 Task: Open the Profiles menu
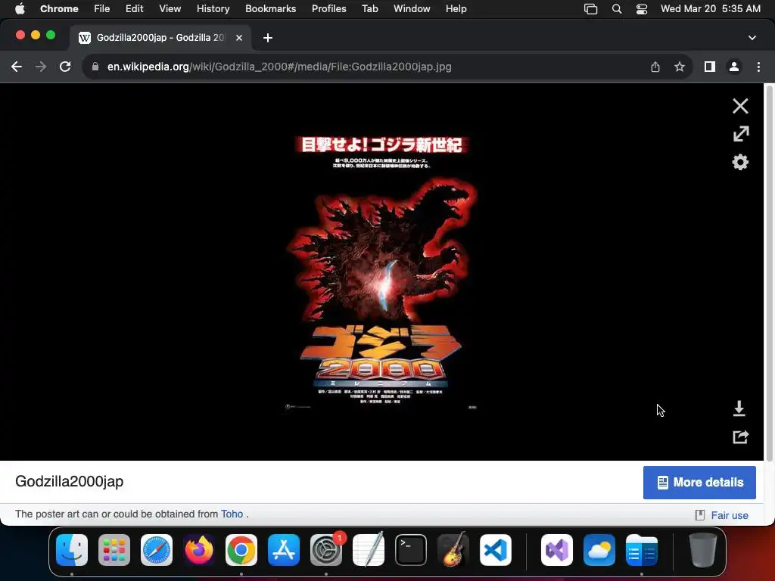click(x=328, y=9)
